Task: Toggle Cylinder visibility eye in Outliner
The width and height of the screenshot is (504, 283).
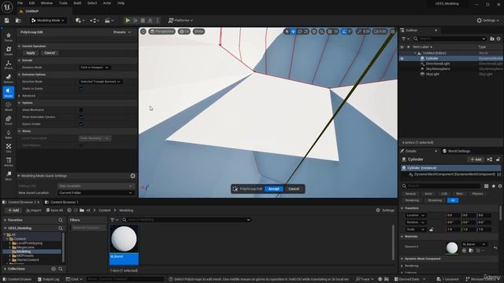Action: point(402,58)
